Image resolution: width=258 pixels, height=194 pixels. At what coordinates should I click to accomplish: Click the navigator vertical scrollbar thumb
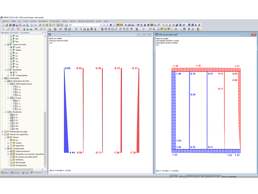tap(45, 139)
